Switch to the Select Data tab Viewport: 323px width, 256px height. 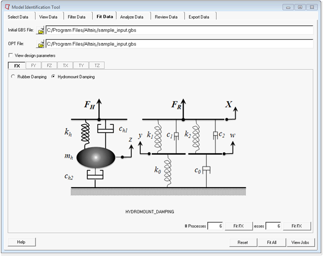pyautogui.click(x=18, y=17)
